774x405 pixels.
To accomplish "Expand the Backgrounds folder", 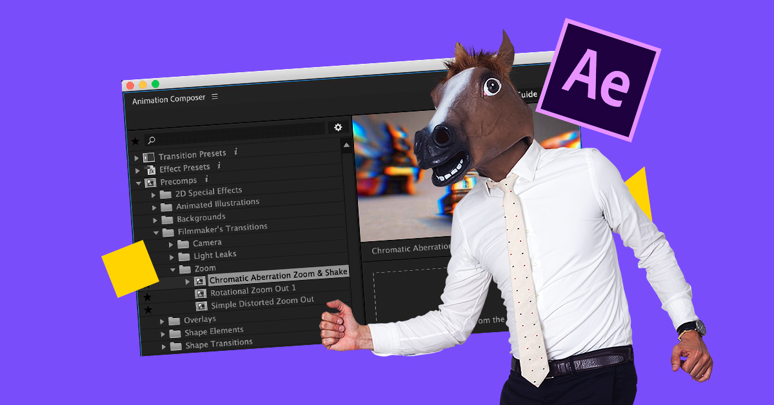I will (x=155, y=220).
